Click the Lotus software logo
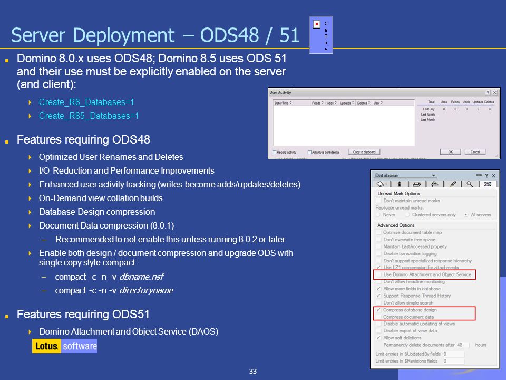 pos(64,346)
